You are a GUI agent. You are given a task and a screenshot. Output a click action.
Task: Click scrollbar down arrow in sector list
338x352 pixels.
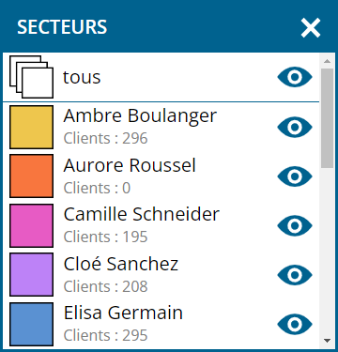pos(327,341)
